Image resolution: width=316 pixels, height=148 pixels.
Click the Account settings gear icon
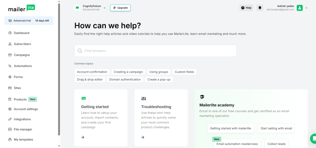point(10,109)
